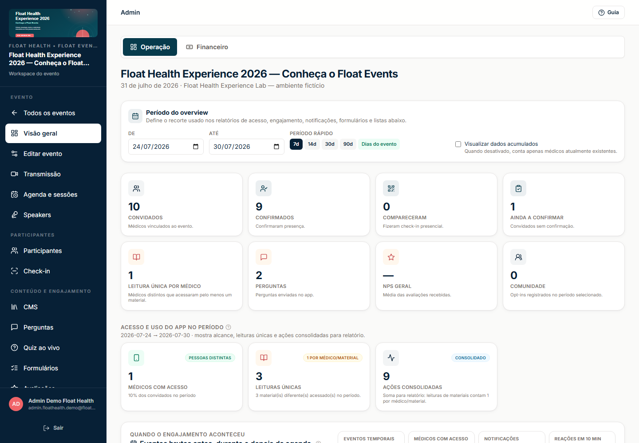Click the sliders icon beside Editar evento
Viewport: 639px width, 443px height.
tap(15, 154)
